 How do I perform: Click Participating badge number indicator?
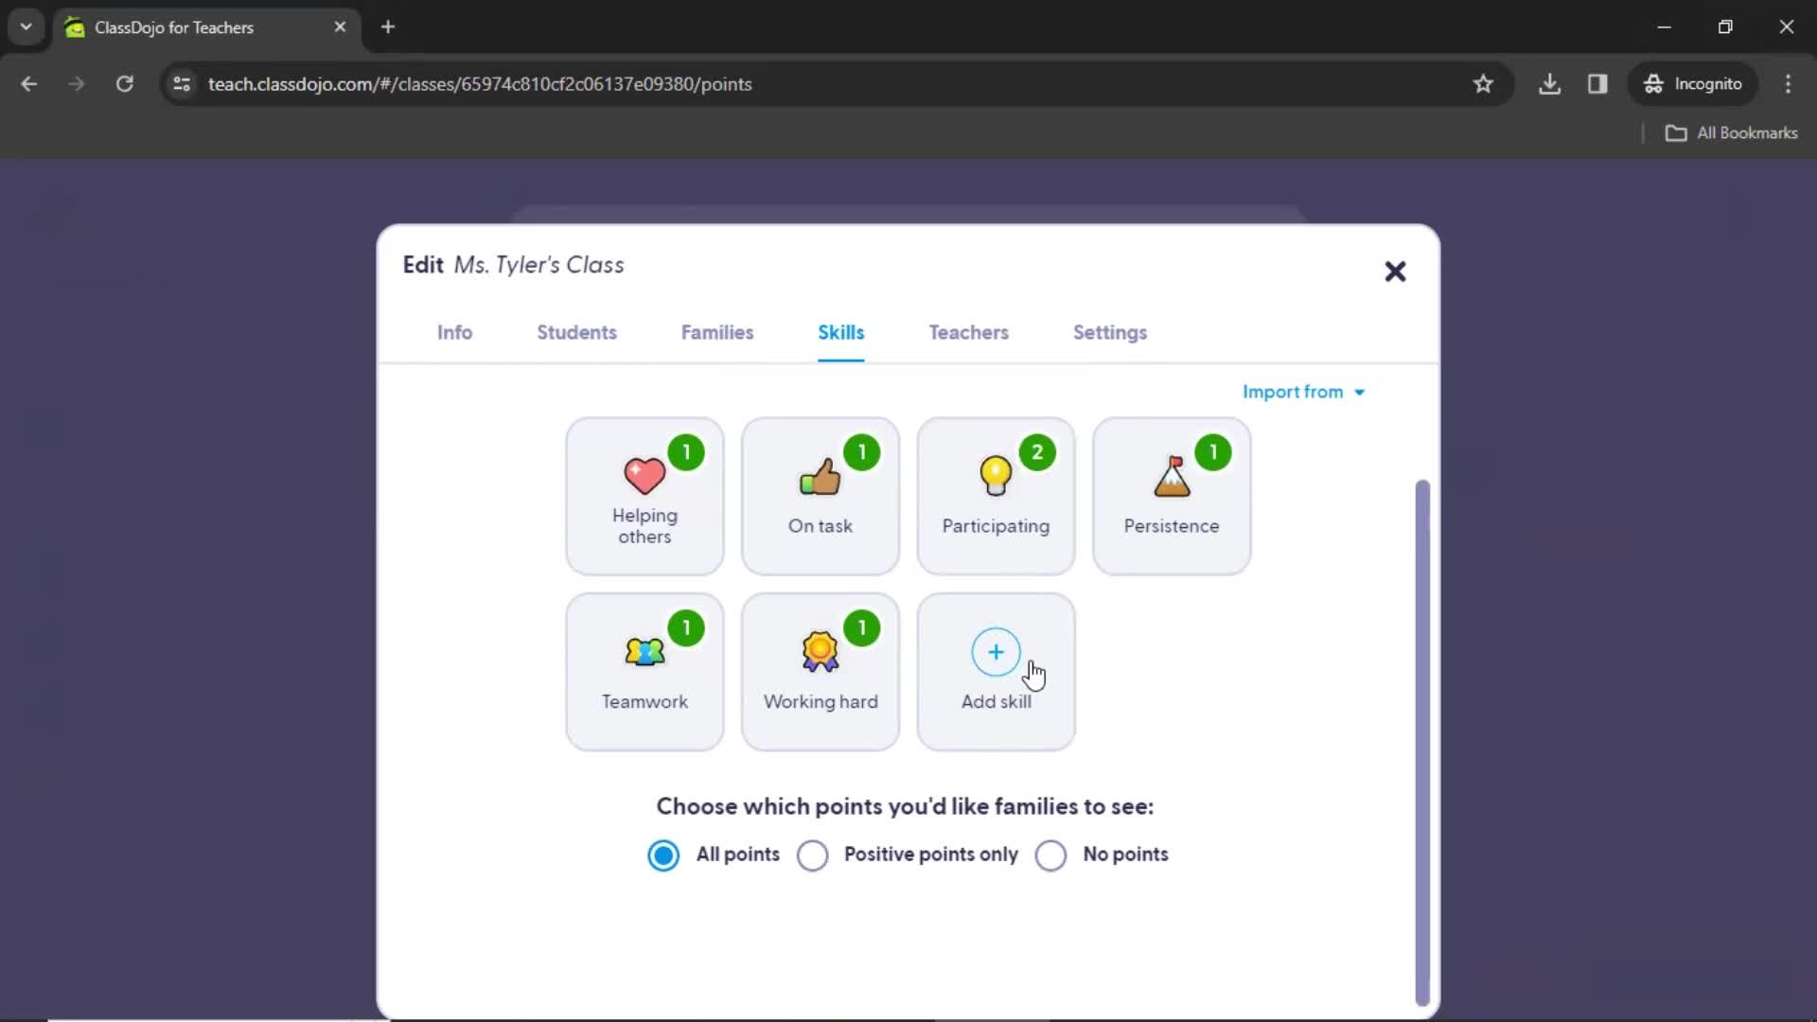click(1037, 450)
